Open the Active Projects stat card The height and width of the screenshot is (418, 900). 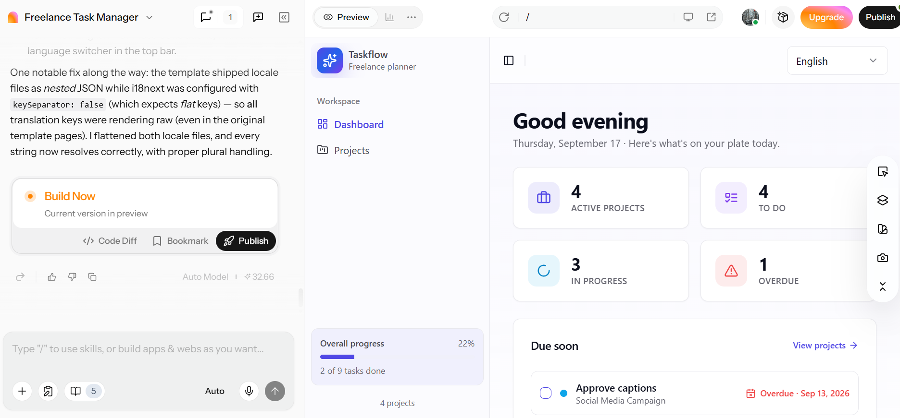pos(600,198)
